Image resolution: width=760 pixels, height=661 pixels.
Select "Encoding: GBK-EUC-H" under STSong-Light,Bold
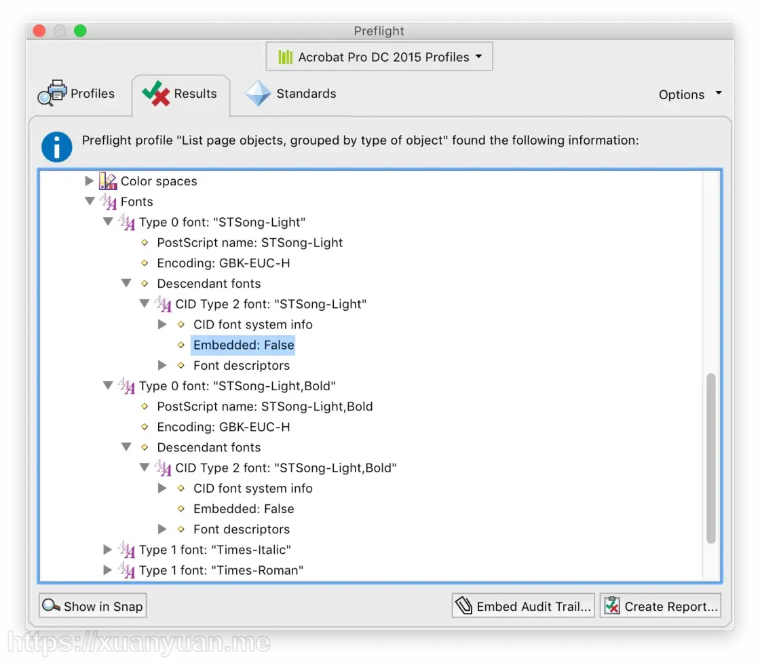point(223,427)
